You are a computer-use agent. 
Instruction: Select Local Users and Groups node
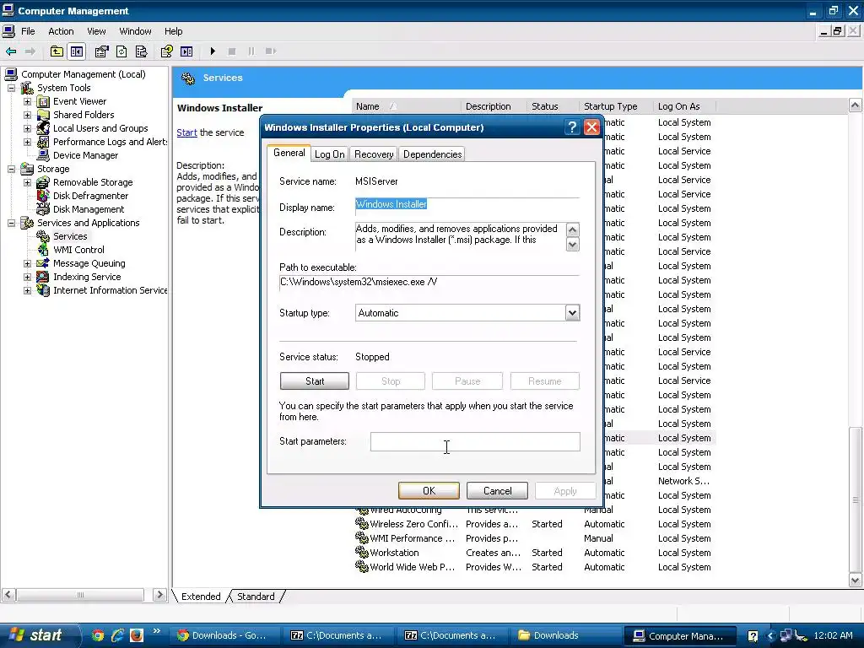point(100,128)
